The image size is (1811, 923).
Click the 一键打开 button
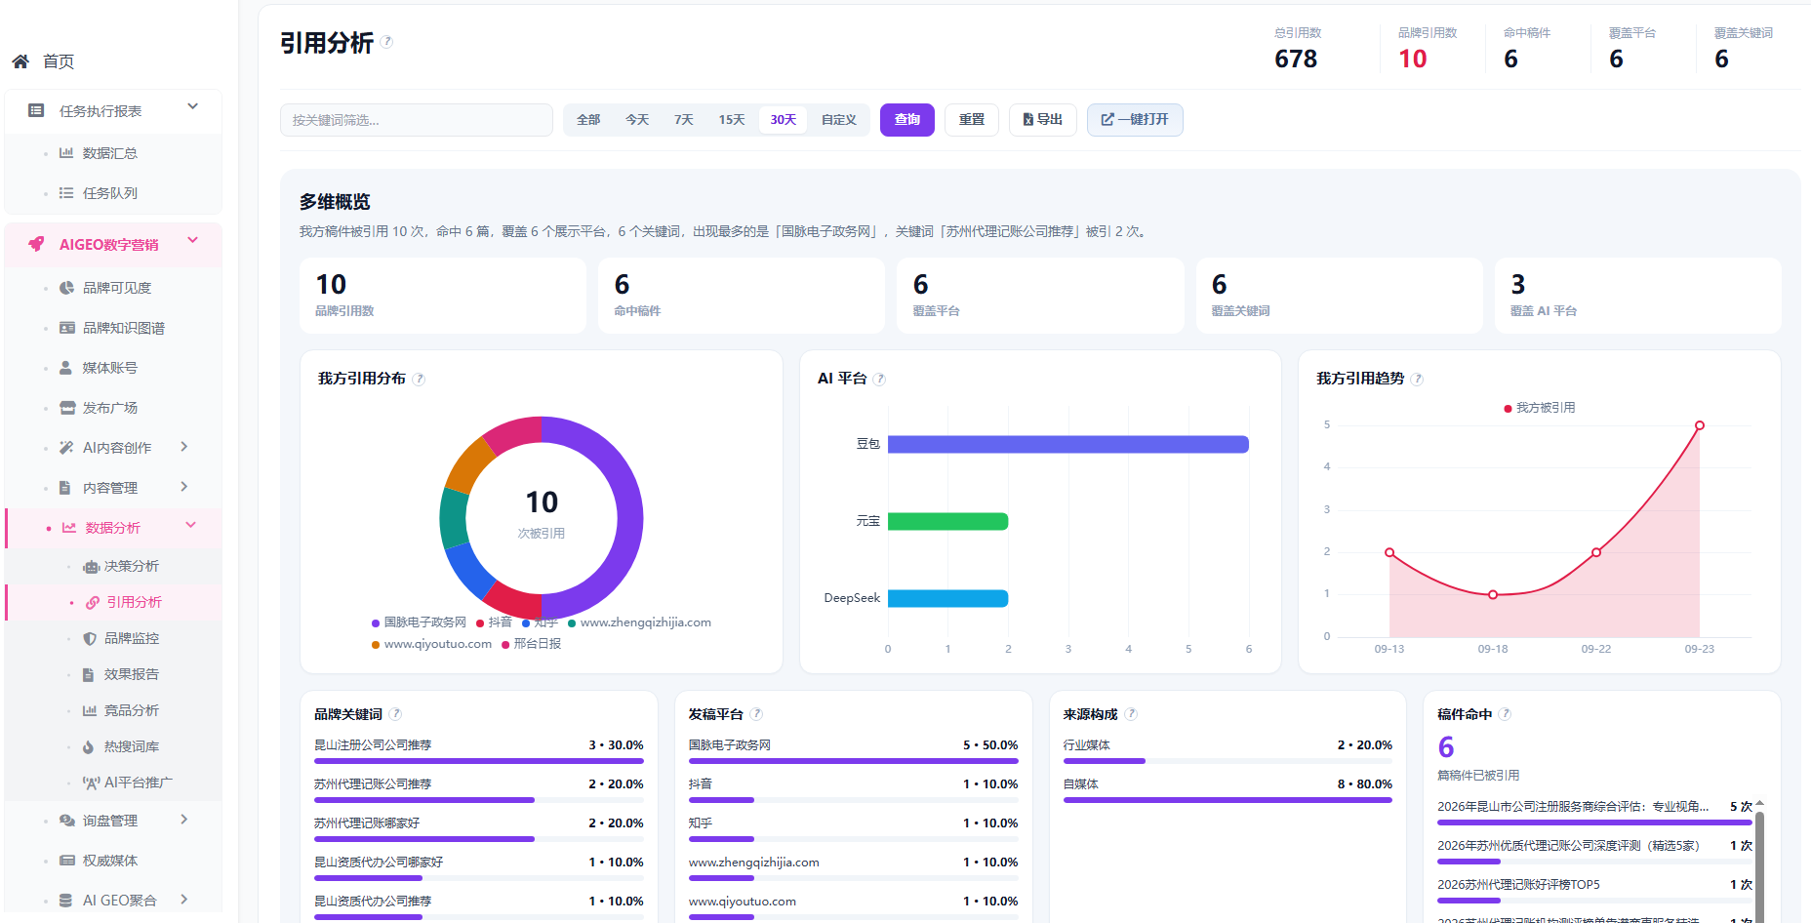click(x=1135, y=120)
